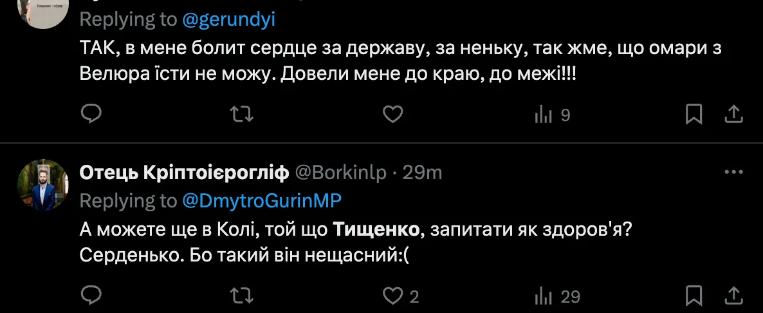Image resolution: width=763 pixels, height=313 pixels.
Task: Open the @DmytroGurinMP mention link
Action: (262, 201)
